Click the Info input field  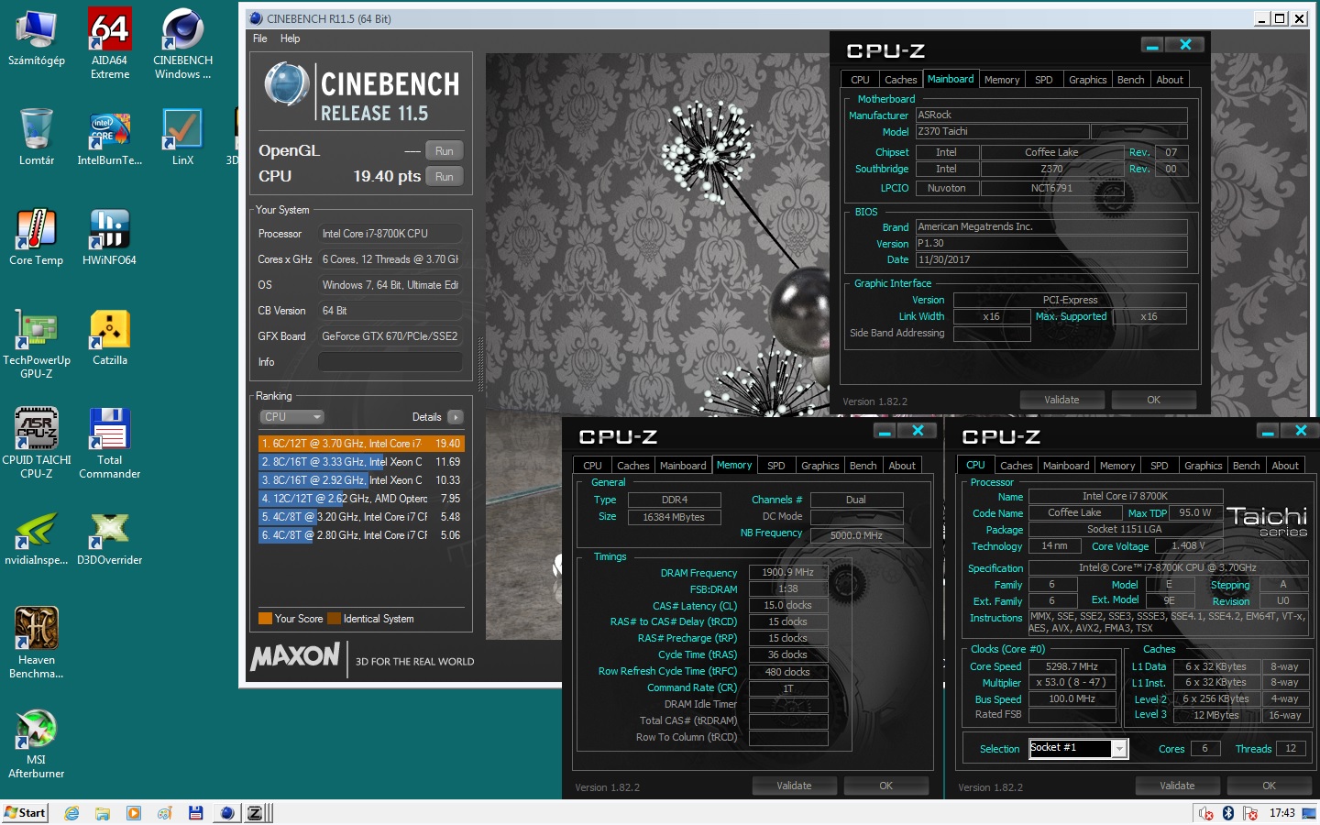coord(390,362)
